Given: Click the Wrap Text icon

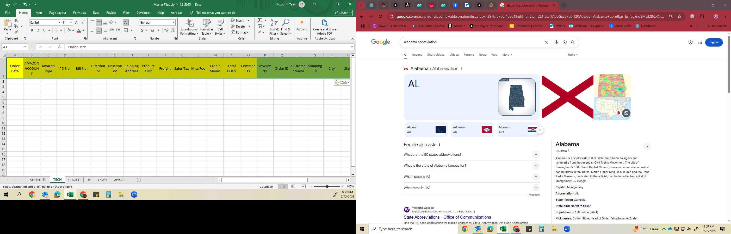Looking at the screenshot, I should pos(126,22).
